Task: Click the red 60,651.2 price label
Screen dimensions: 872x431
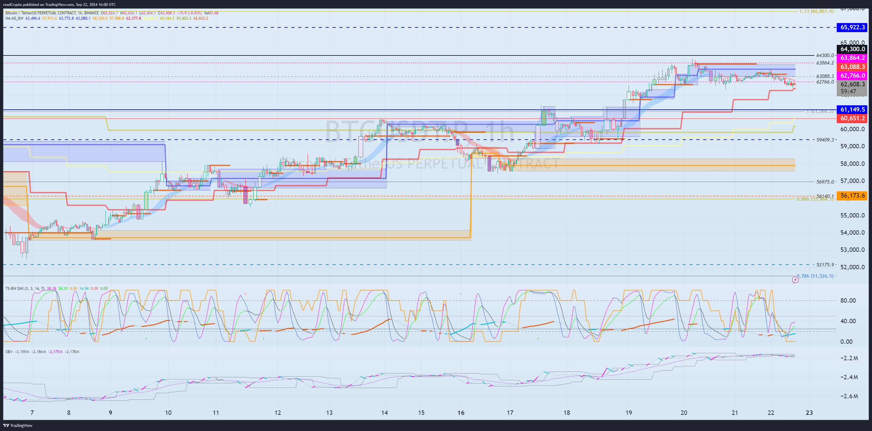Action: tap(852, 118)
